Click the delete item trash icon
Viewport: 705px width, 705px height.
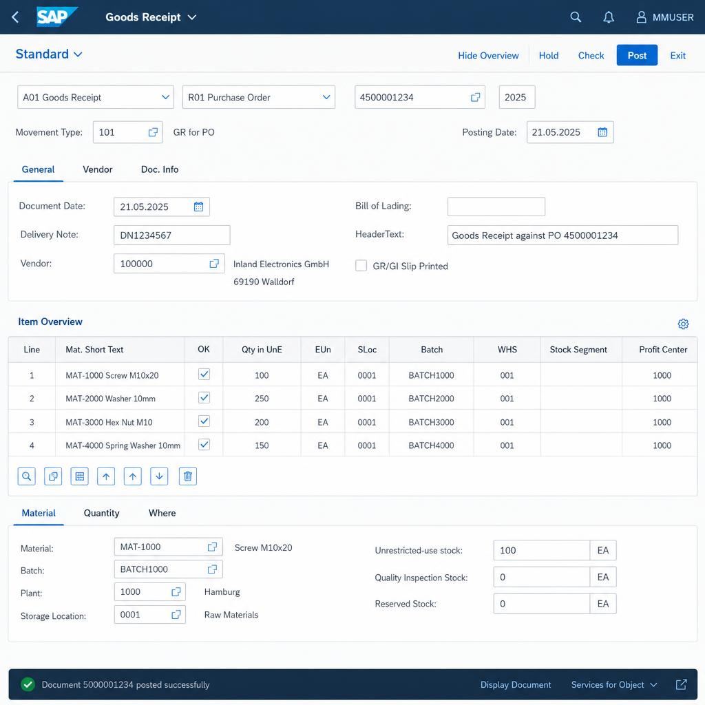(x=188, y=476)
